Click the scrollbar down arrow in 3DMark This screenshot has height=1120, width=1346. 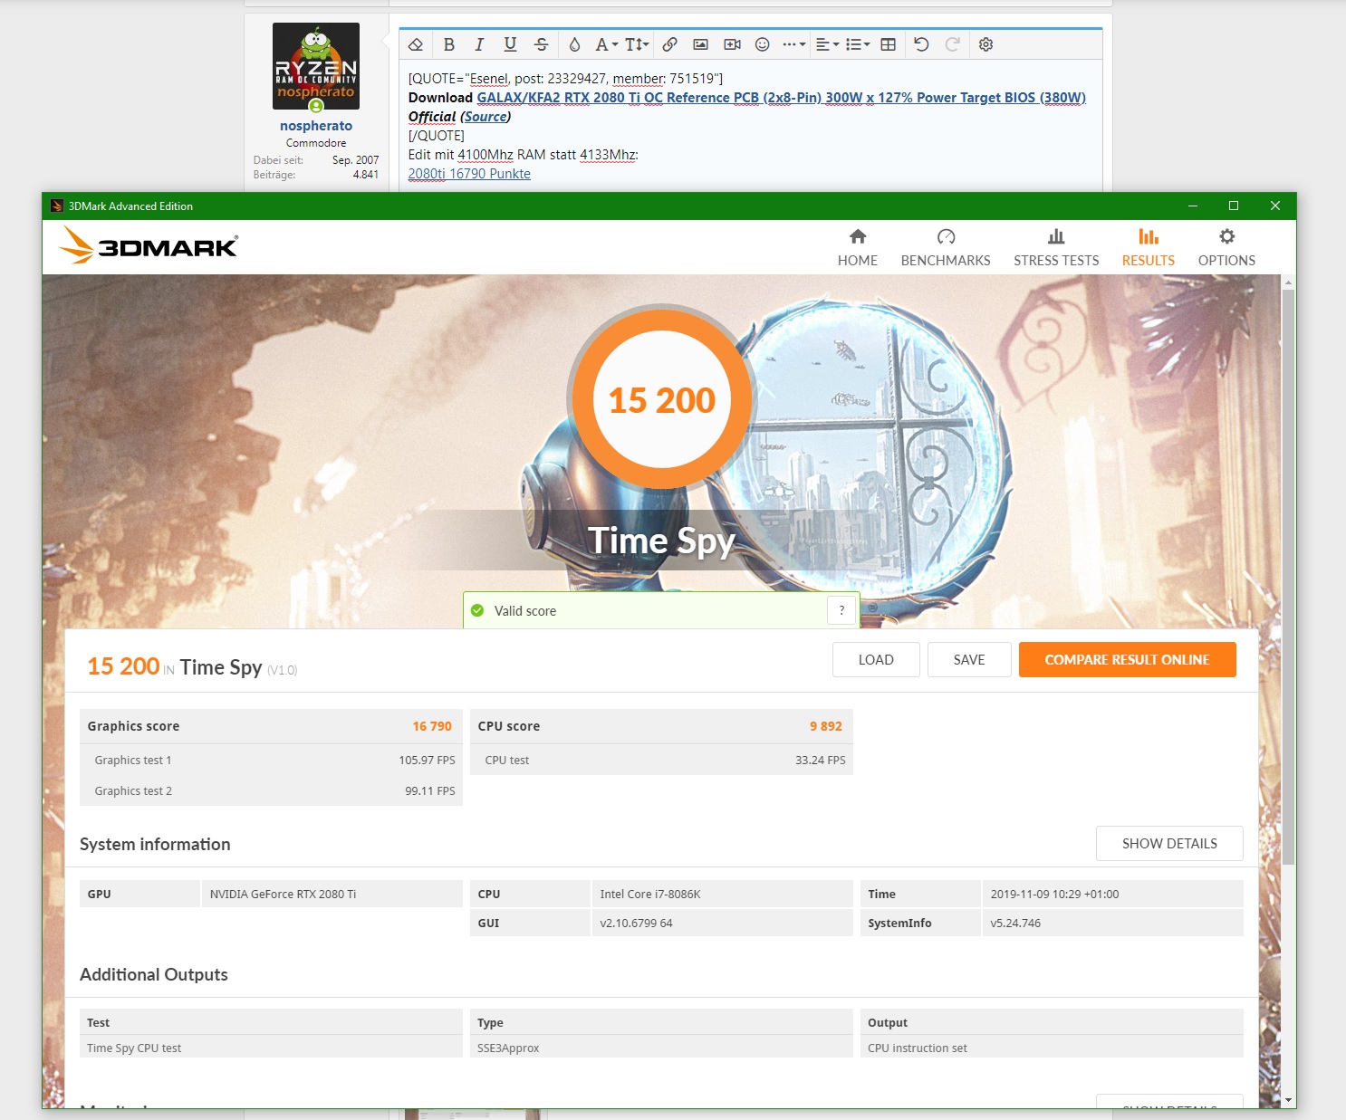1288,1100
